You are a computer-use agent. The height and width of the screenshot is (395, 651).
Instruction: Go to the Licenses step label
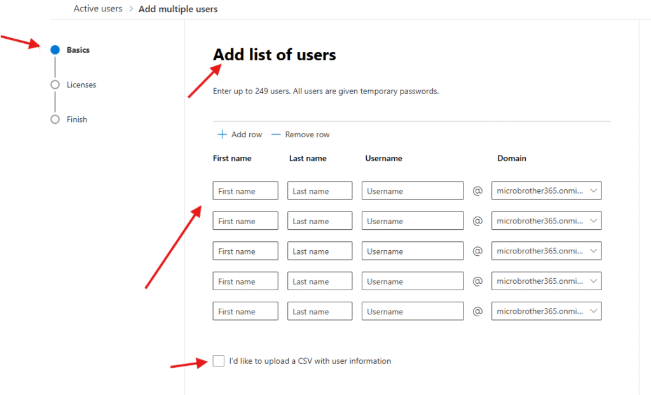(81, 84)
